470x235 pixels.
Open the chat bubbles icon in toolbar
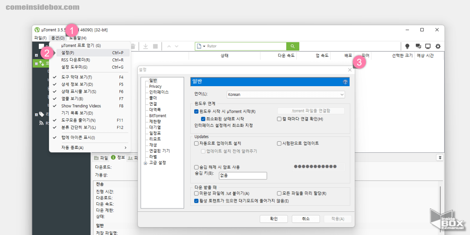(x=418, y=46)
